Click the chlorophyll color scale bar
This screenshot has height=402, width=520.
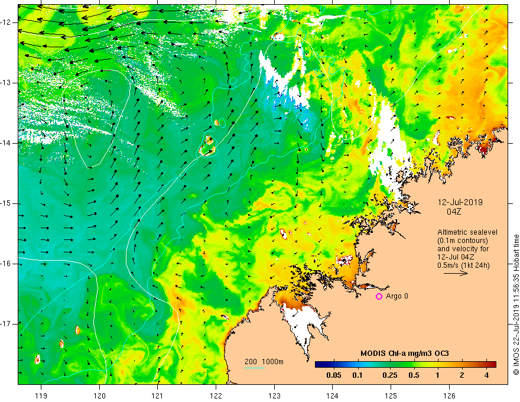coord(405,365)
